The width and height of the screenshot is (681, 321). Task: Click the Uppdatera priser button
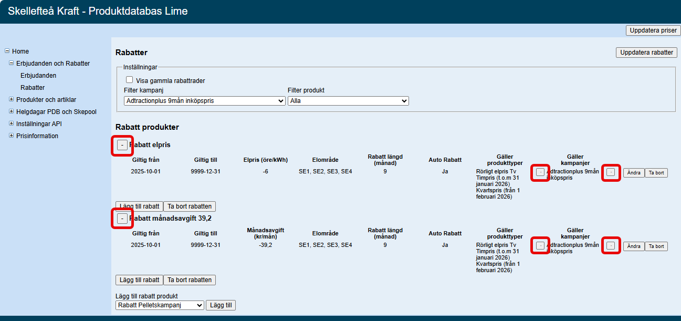click(x=653, y=30)
